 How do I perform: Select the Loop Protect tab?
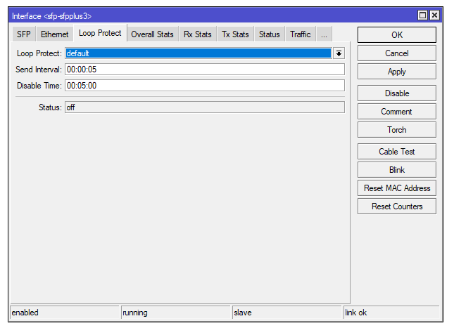pyautogui.click(x=100, y=33)
